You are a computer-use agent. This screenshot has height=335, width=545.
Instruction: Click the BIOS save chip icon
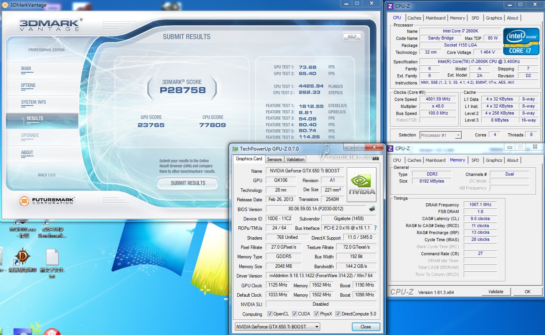372,209
